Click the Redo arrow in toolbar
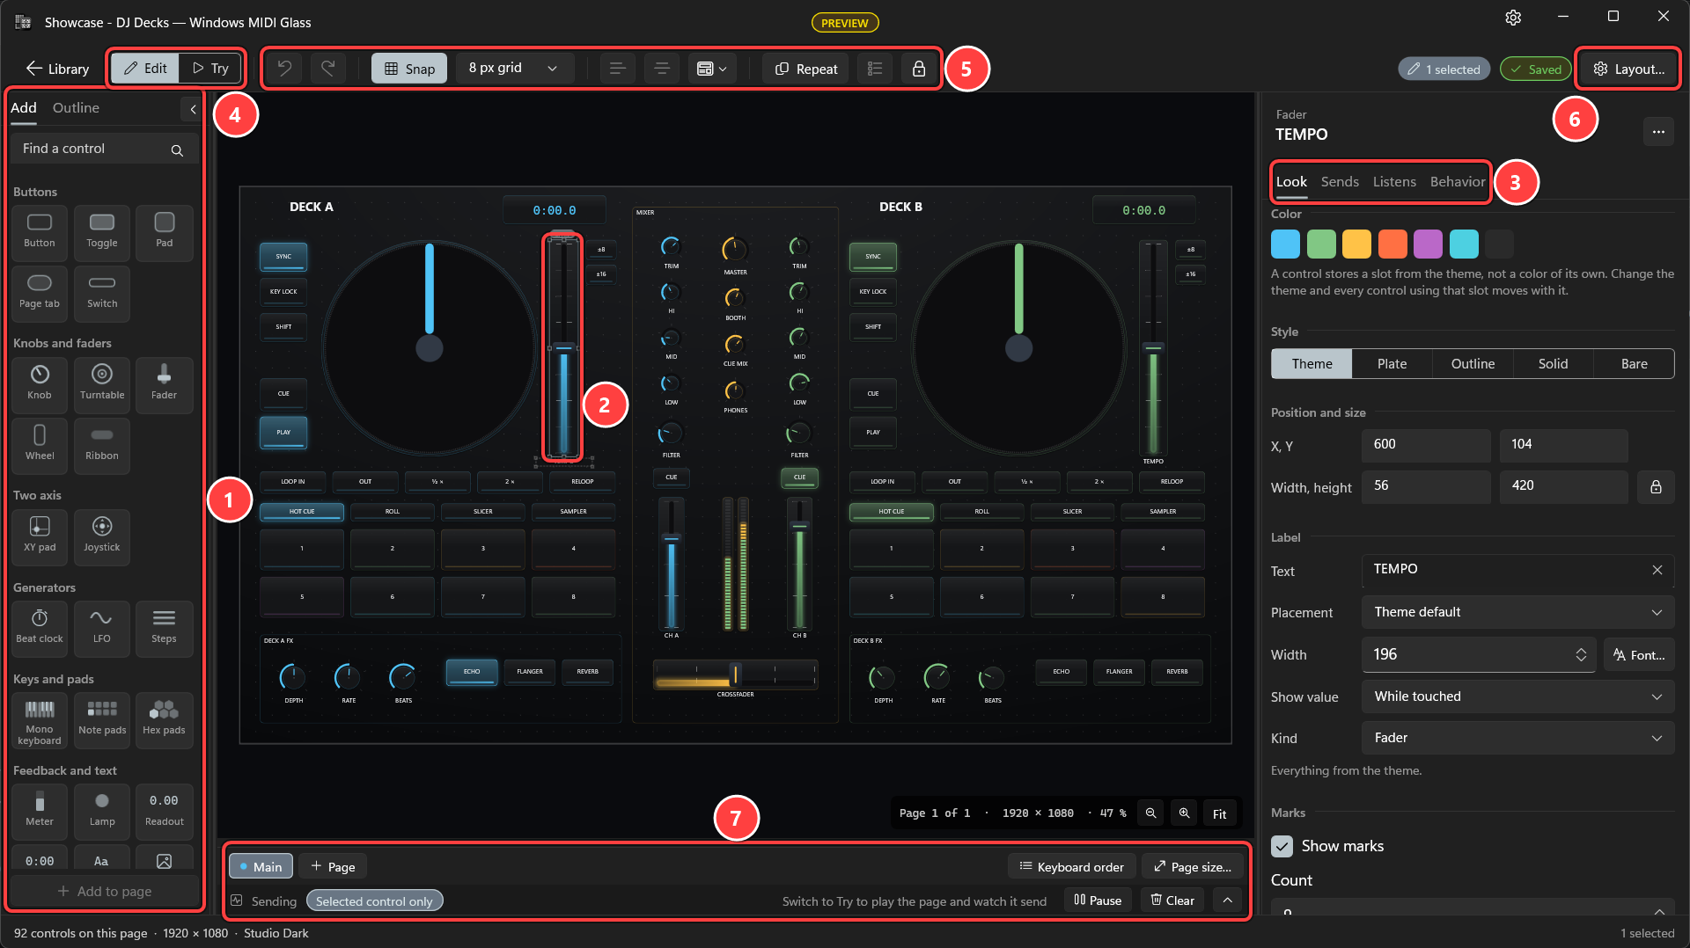Screen dimensions: 1690x948 click(x=327, y=69)
